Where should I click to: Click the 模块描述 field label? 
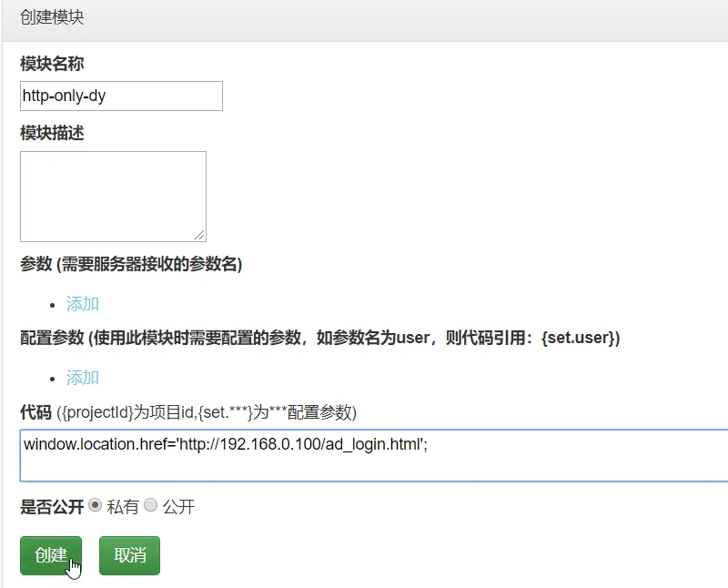click(52, 133)
